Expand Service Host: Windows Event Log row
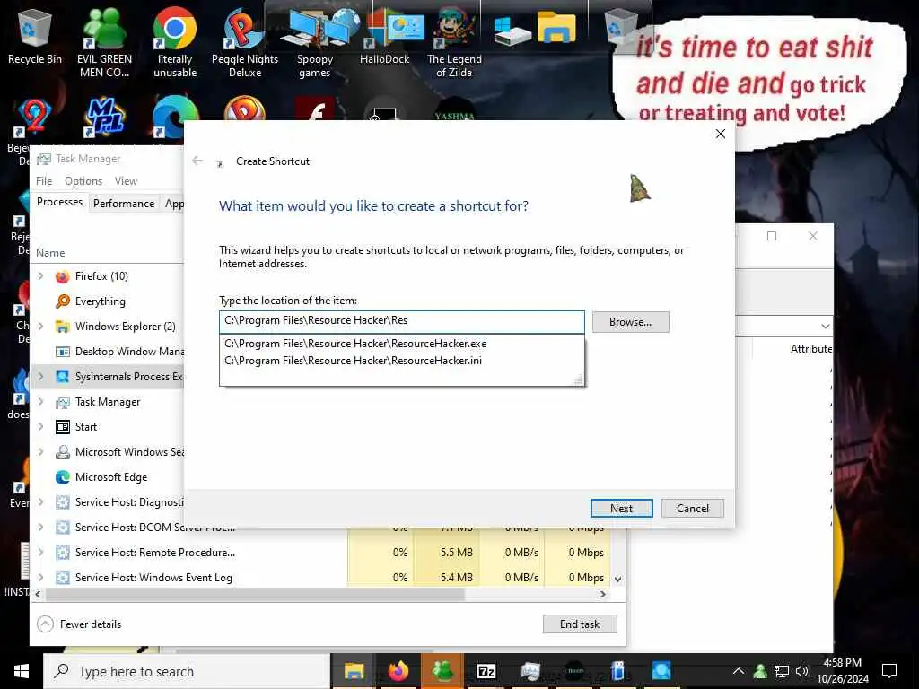Image resolution: width=919 pixels, height=689 pixels. (40, 578)
